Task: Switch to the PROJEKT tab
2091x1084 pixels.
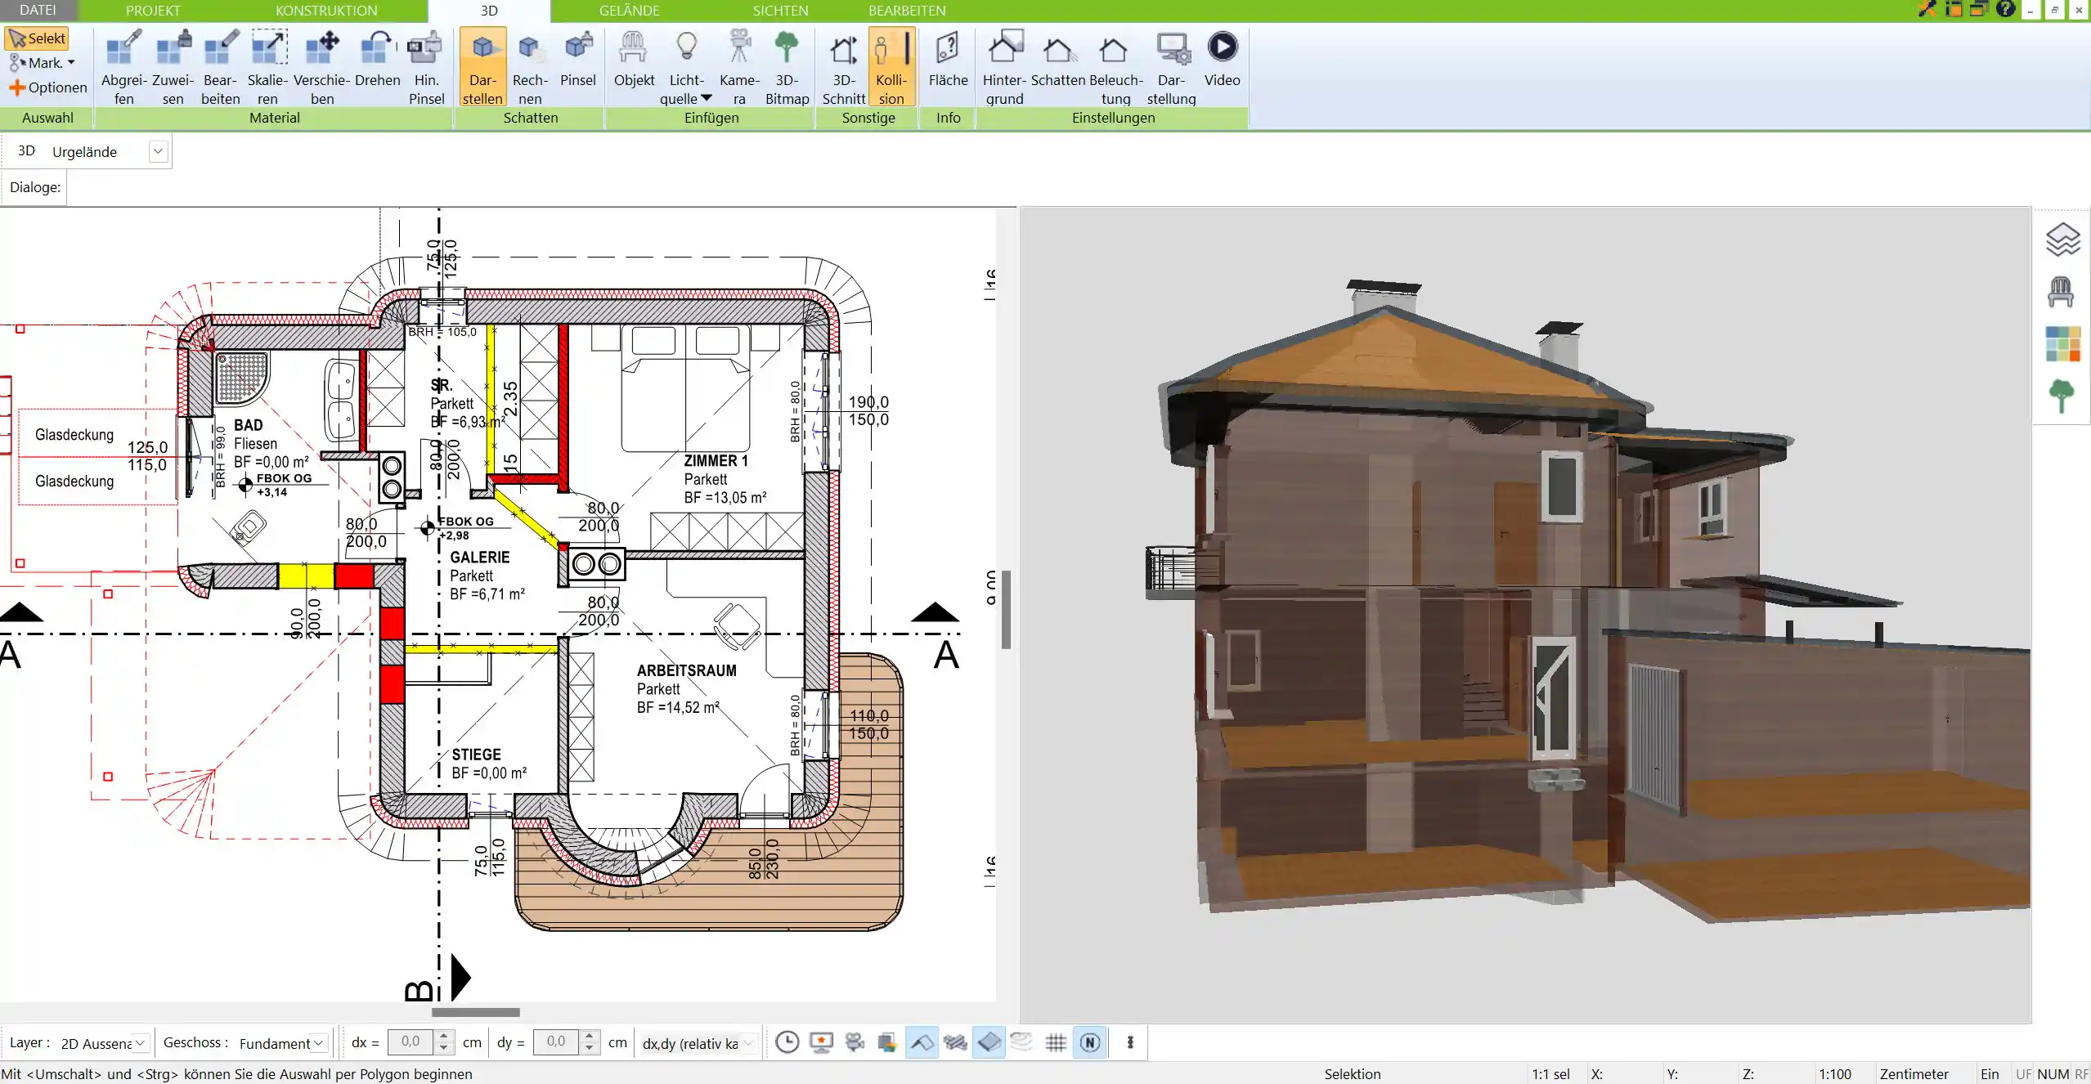Action: (x=153, y=11)
